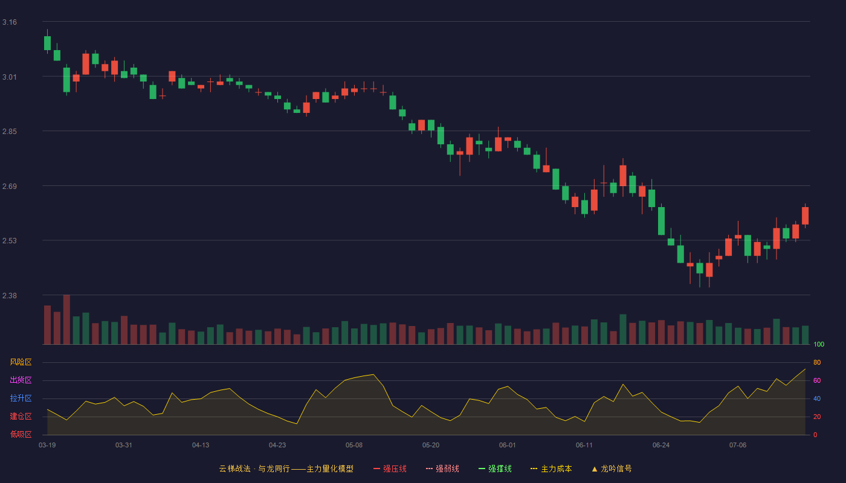Click the 05-08 date axis label
The height and width of the screenshot is (483, 846).
tap(354, 445)
